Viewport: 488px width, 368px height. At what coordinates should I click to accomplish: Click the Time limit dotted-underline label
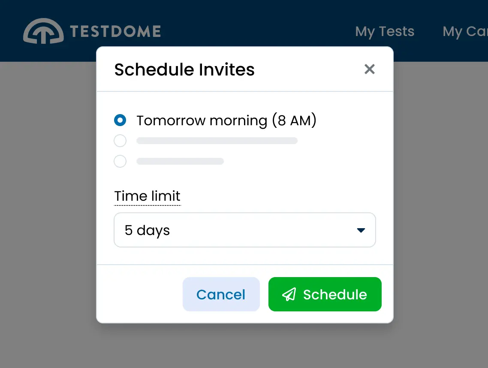coord(147,196)
